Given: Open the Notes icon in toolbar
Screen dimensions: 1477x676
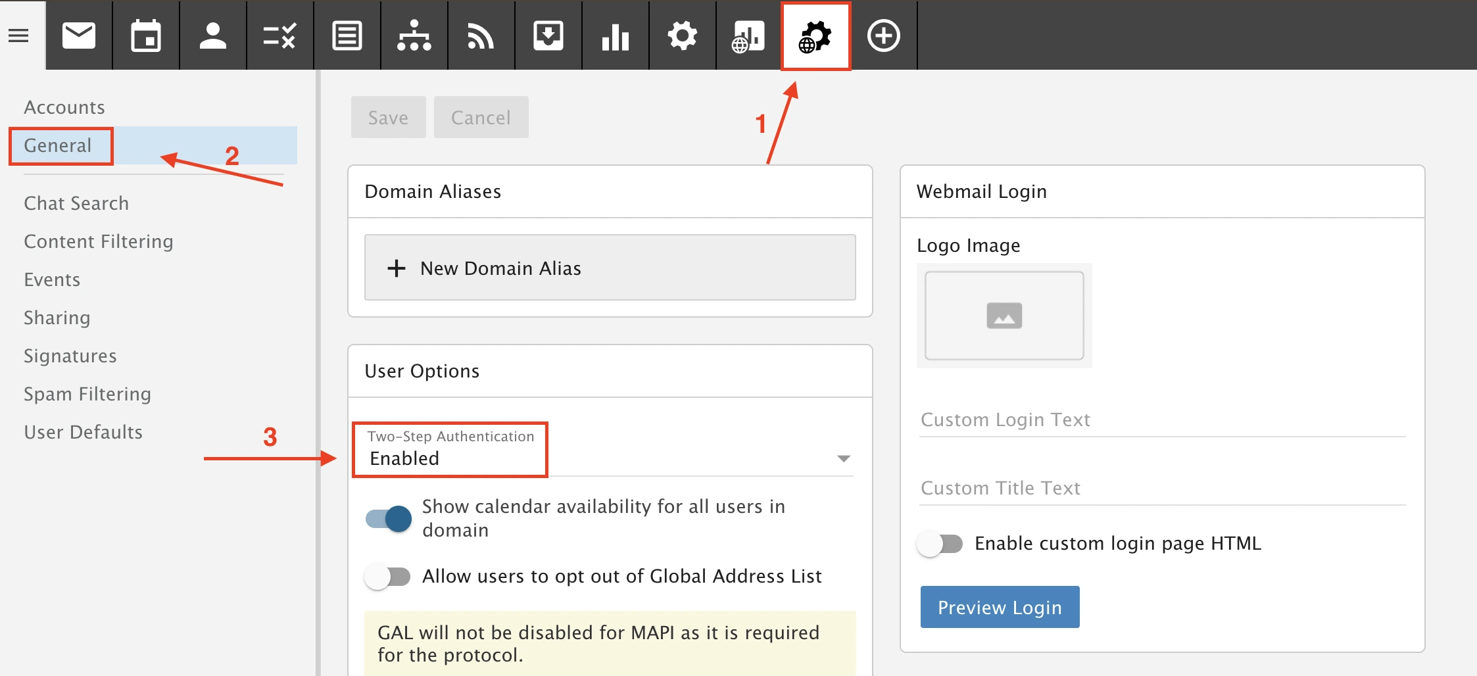Looking at the screenshot, I should tap(347, 36).
